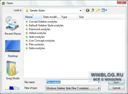
Task: Click the Slate.wsstyles file name
Action: [x=37, y=48]
